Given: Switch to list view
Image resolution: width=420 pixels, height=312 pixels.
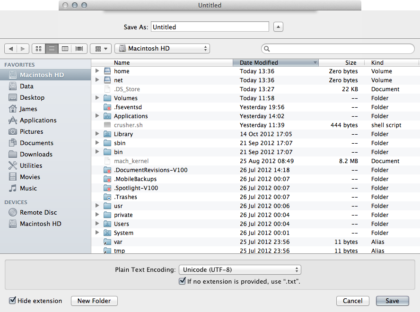Looking at the screenshot, I should [x=52, y=49].
